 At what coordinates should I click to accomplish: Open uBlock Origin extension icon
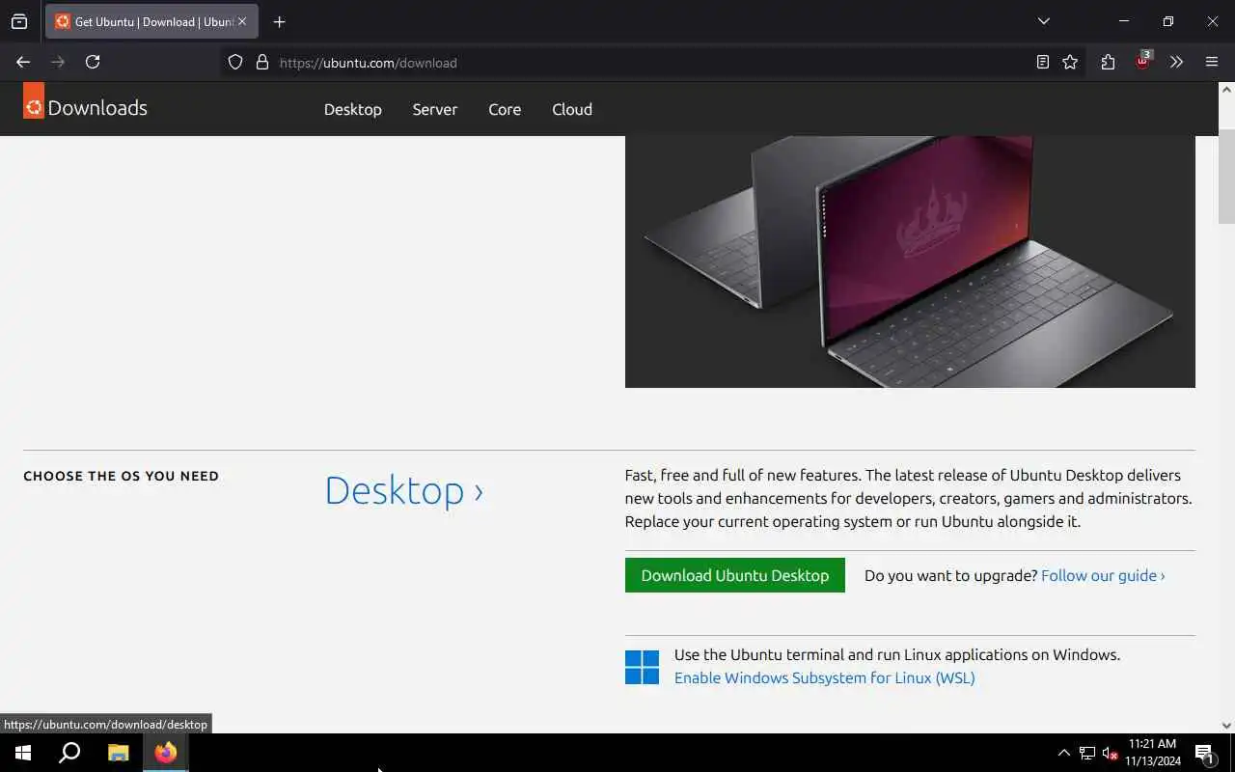click(x=1143, y=61)
